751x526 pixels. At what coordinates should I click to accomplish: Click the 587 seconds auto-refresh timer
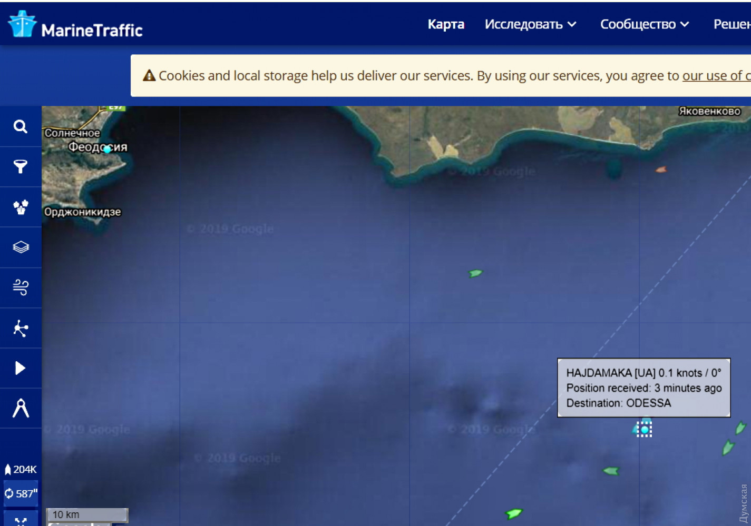click(21, 493)
